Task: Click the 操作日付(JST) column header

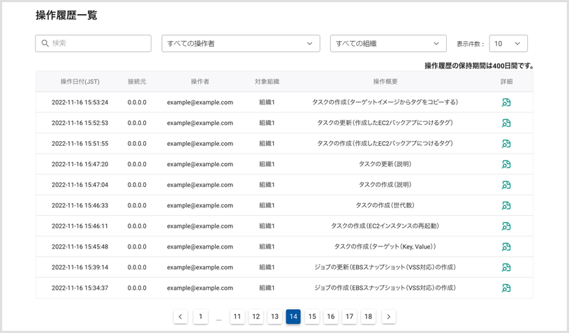Action: pyautogui.click(x=80, y=82)
